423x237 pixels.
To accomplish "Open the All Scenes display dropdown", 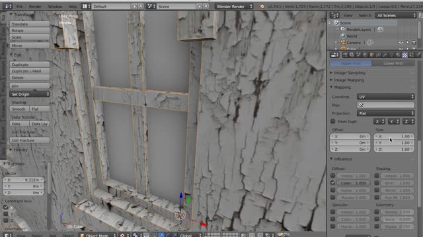I will [x=396, y=15].
